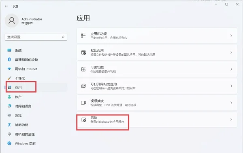Image resolution: width=243 pixels, height=153 pixels.
Task: Expand 默认应用 chevron
Action: click(231, 52)
